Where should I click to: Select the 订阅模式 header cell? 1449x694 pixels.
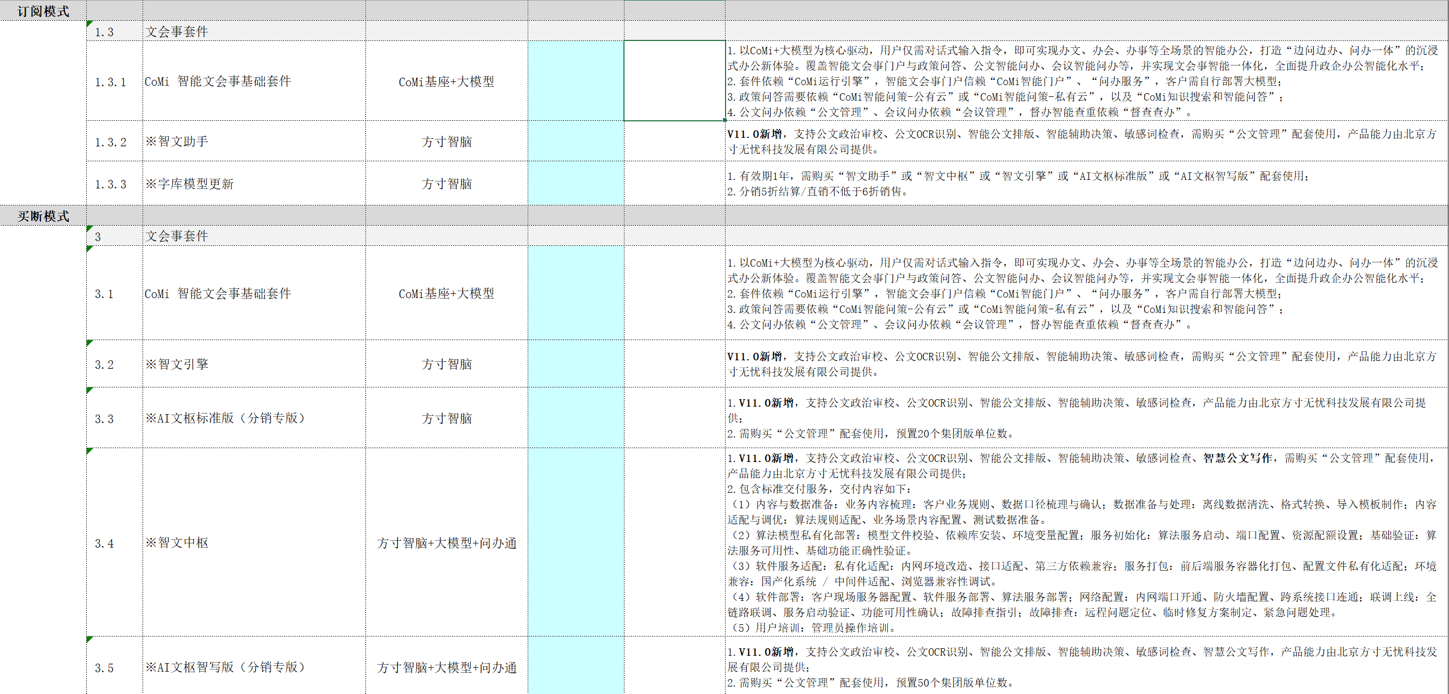[x=43, y=11]
